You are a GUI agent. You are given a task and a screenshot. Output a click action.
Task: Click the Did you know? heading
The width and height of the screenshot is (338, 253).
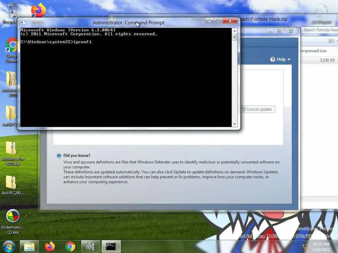pyautogui.click(x=77, y=155)
